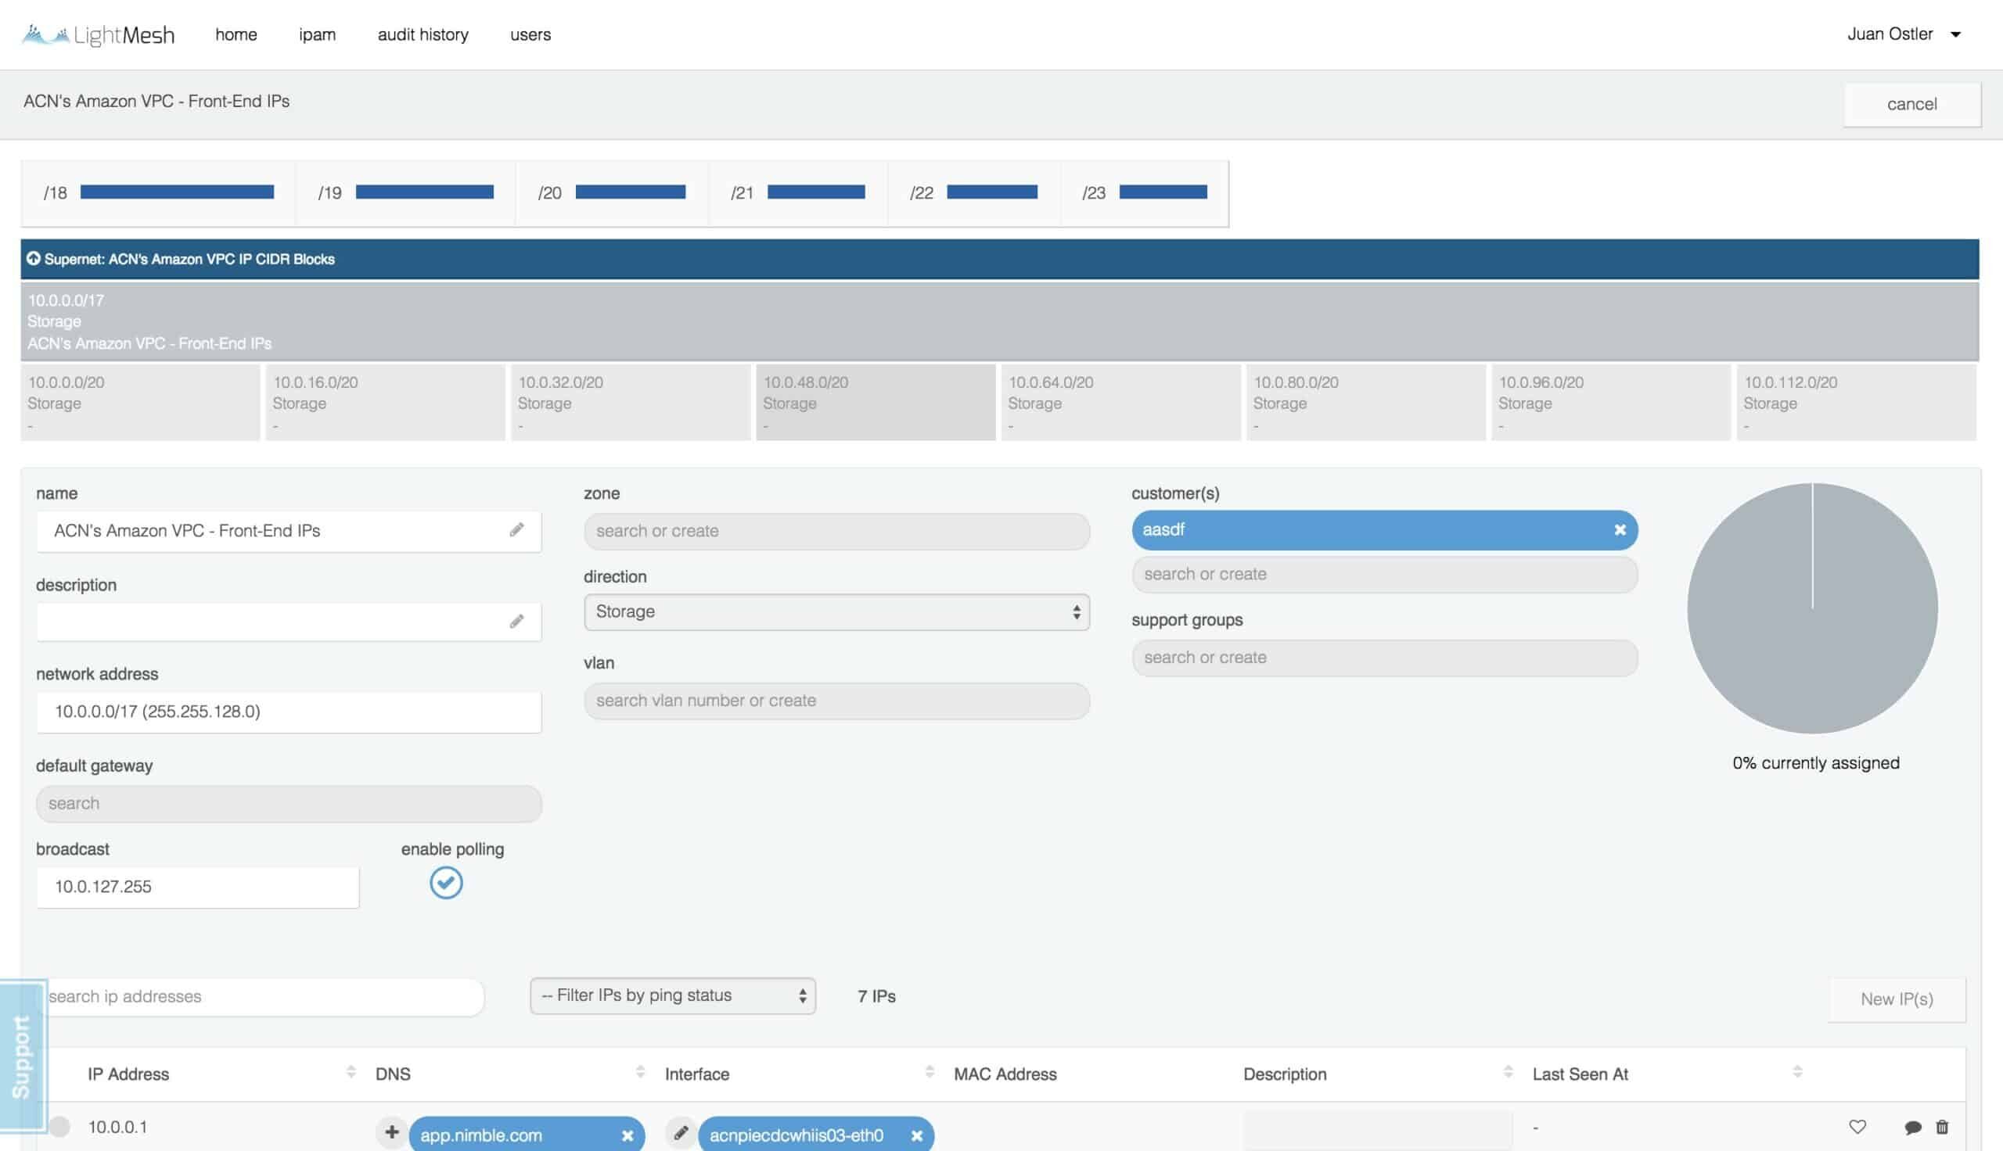Click the New IP(s) button
The height and width of the screenshot is (1151, 2003).
coord(1897,999)
